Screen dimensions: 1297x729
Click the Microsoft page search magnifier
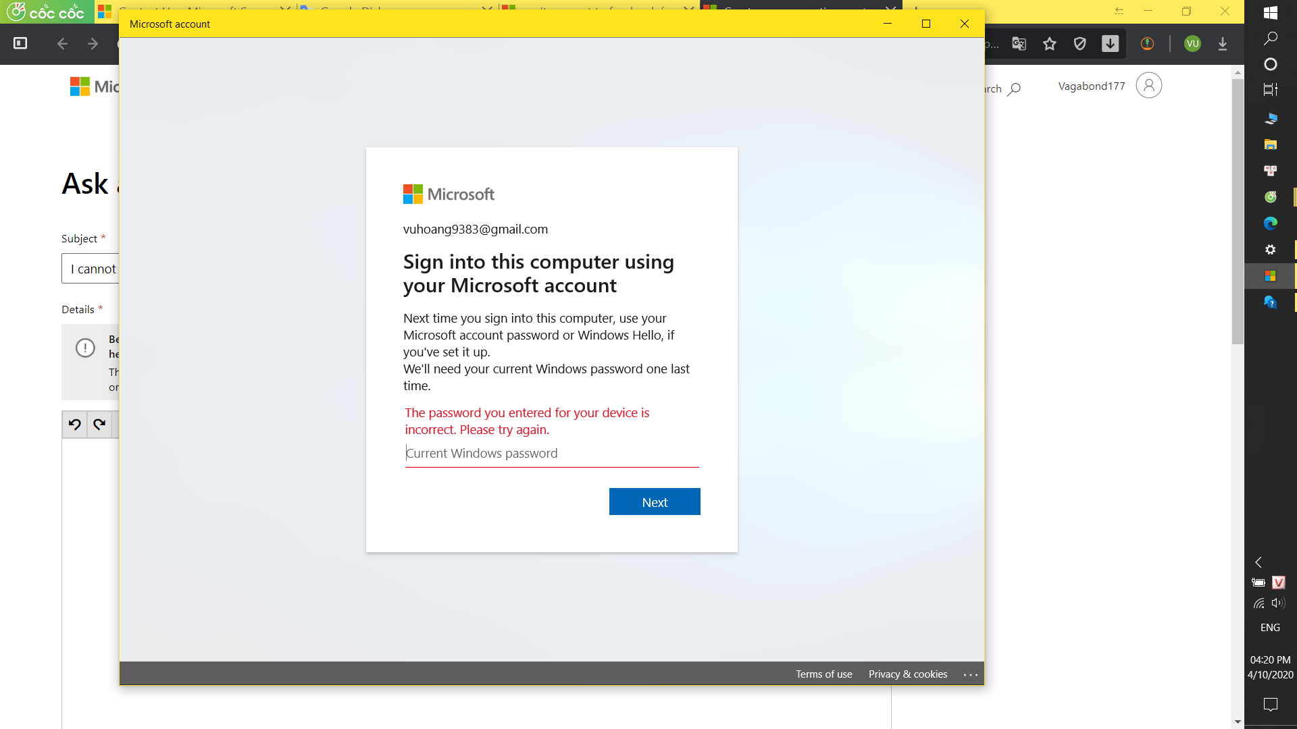click(1014, 89)
